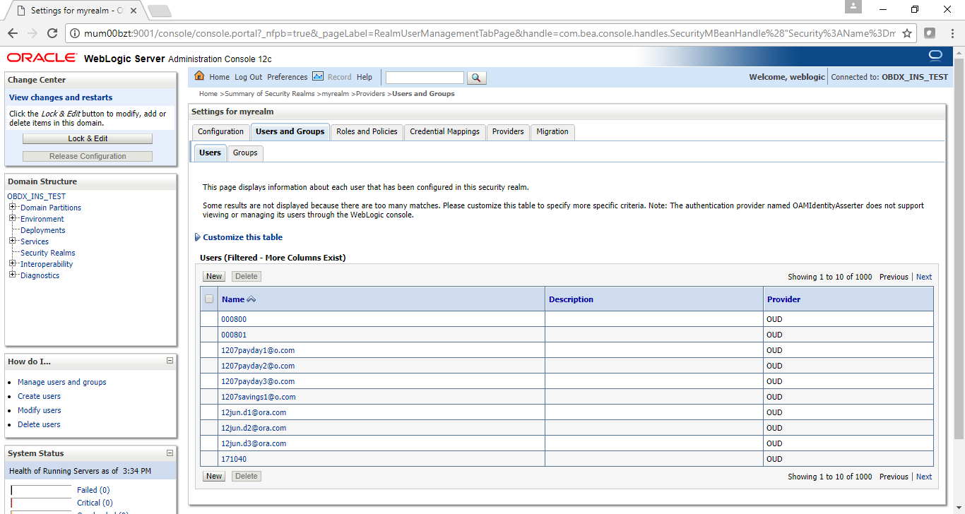This screenshot has height=514, width=965.
Task: Select all users with header checkbox
Action: (x=209, y=299)
